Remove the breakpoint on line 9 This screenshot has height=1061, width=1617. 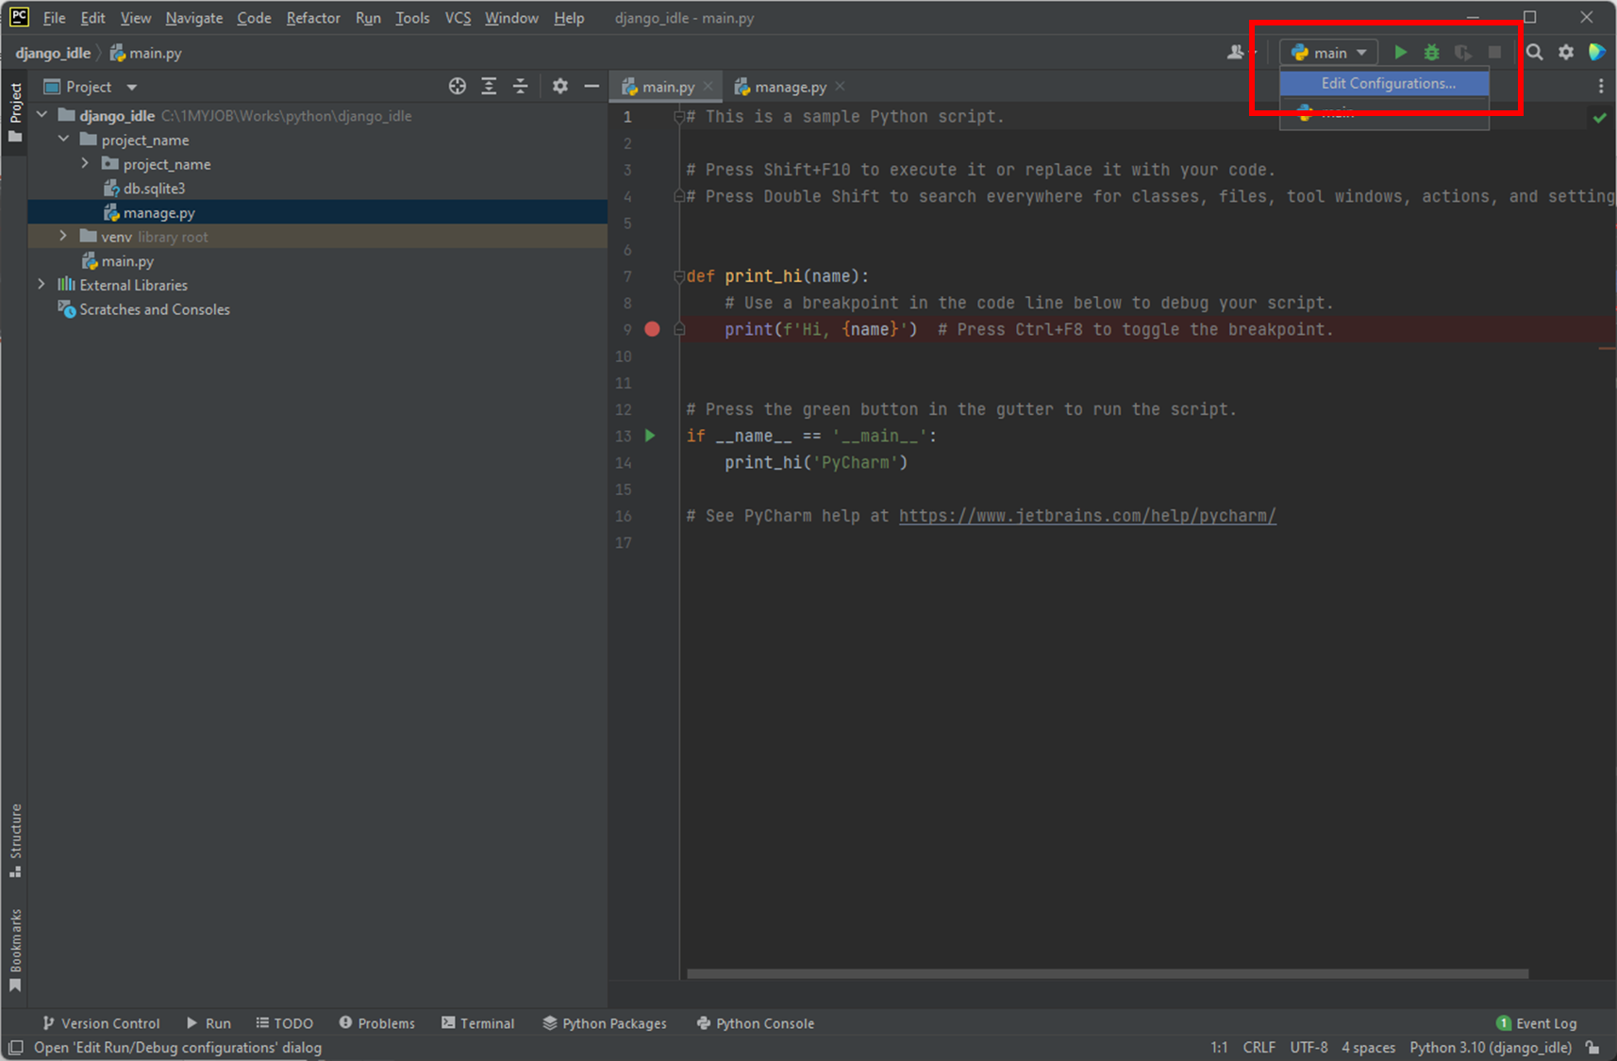[x=652, y=329]
